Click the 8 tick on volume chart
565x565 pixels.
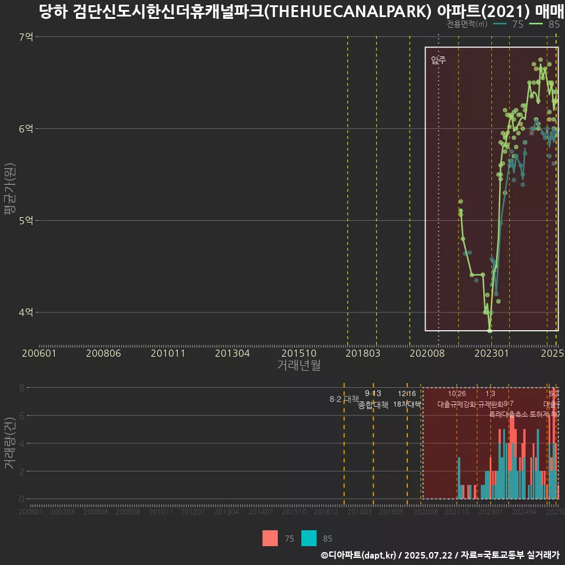pyautogui.click(x=22, y=388)
